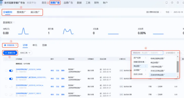Open the 营销目标 filter dropdown
The image size is (184, 98).
[147, 53]
